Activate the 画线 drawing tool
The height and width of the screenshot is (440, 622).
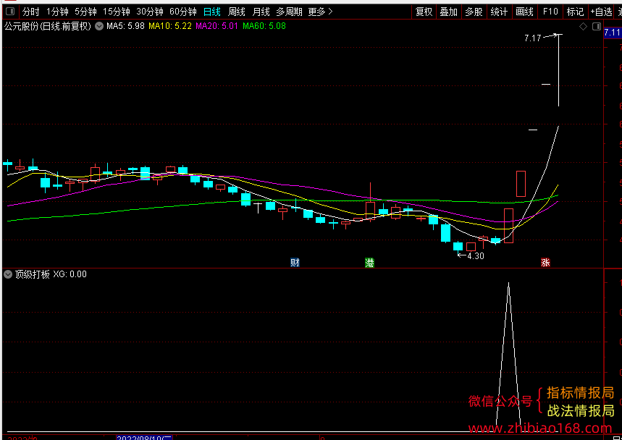pos(524,12)
